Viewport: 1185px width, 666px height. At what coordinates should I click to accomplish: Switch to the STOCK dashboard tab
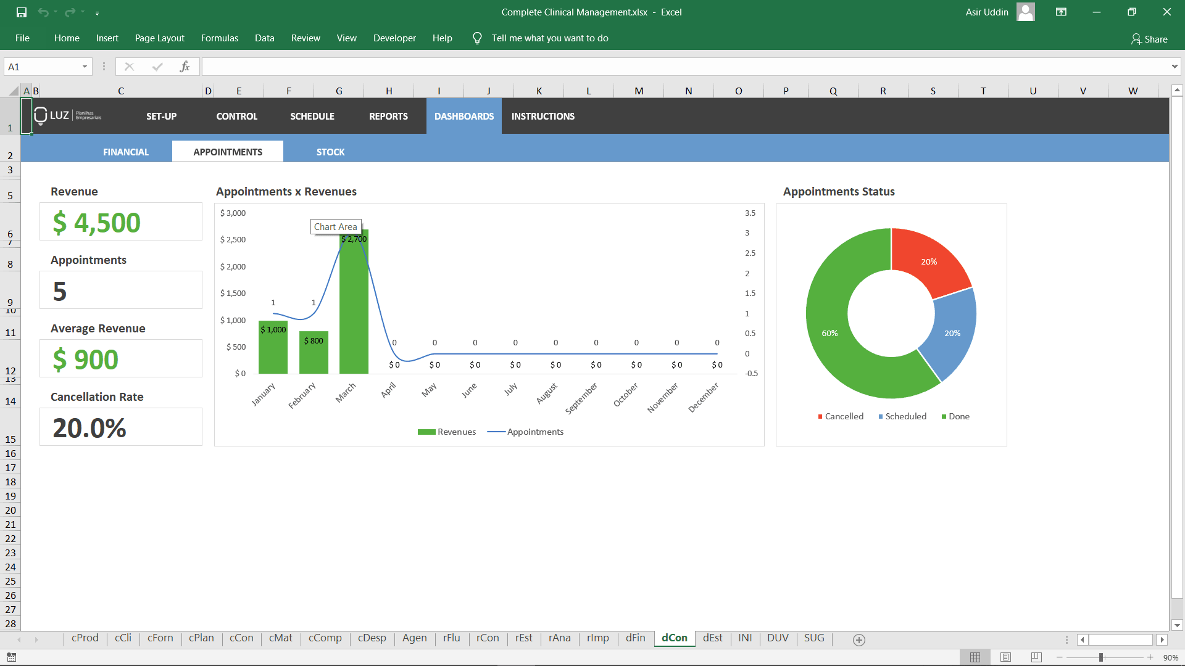(x=330, y=152)
